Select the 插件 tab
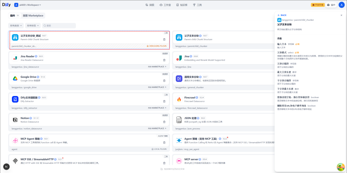Image resolution: width=347 pixels, height=173 pixels. point(14,15)
